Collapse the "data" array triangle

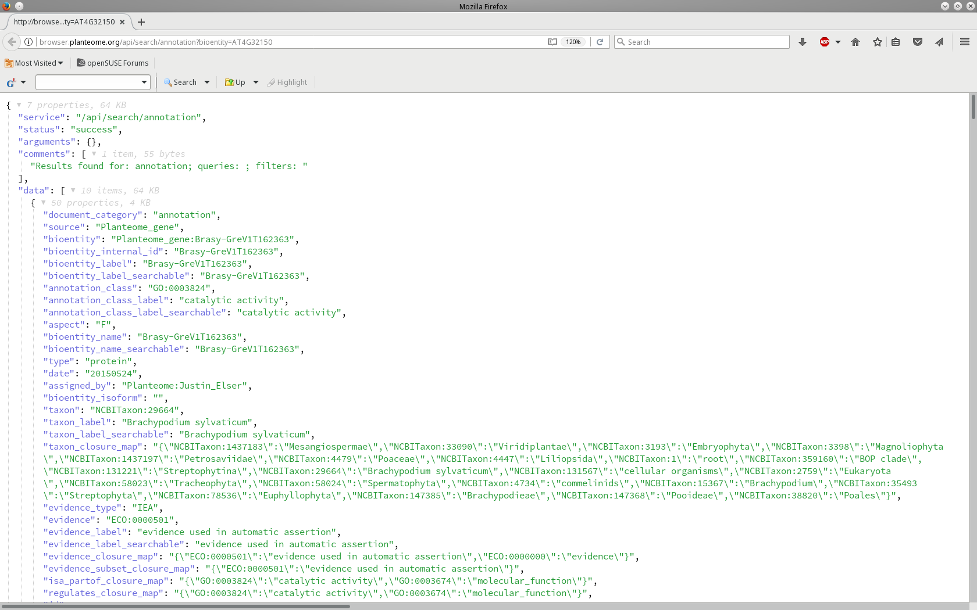pyautogui.click(x=73, y=191)
